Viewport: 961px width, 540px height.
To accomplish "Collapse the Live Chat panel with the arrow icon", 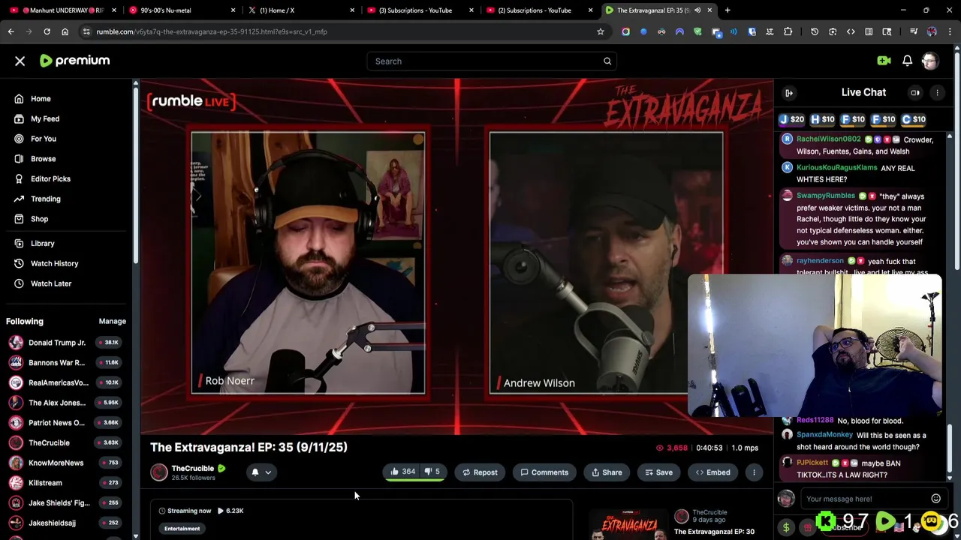I will pos(789,93).
